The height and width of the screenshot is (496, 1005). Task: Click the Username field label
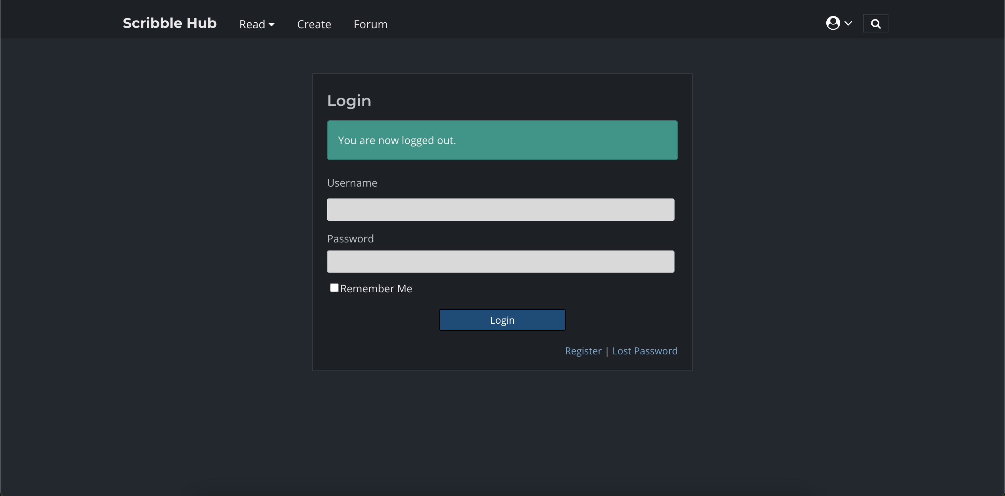click(352, 183)
